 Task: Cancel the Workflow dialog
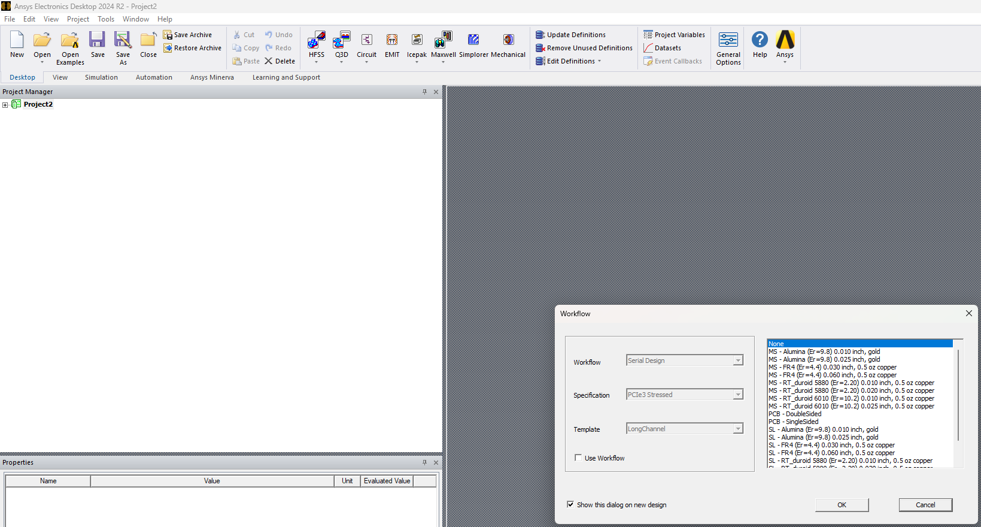coord(925,505)
